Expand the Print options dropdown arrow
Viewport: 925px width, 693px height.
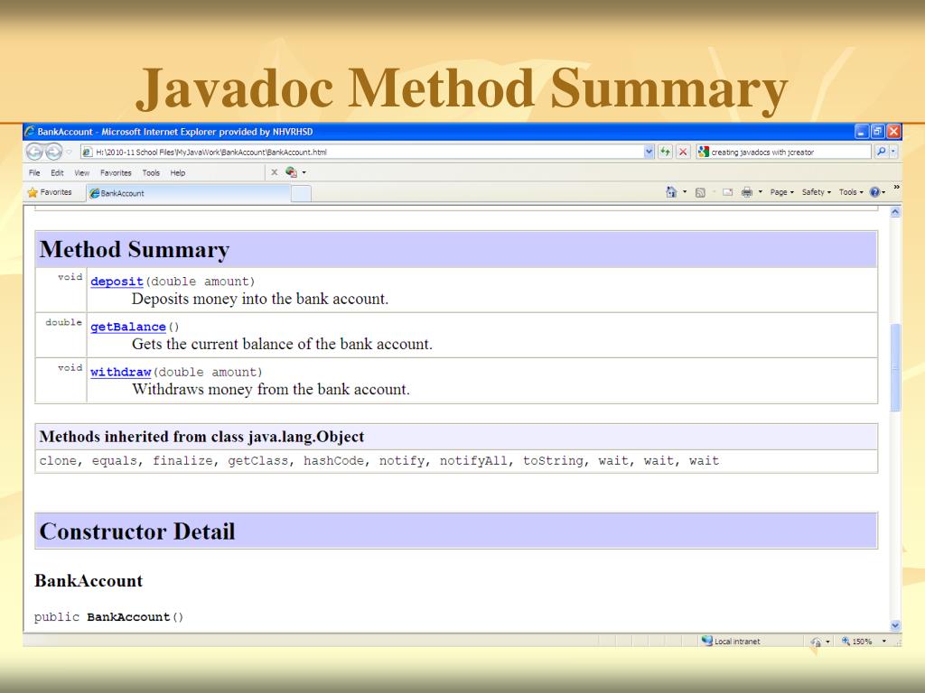761,192
